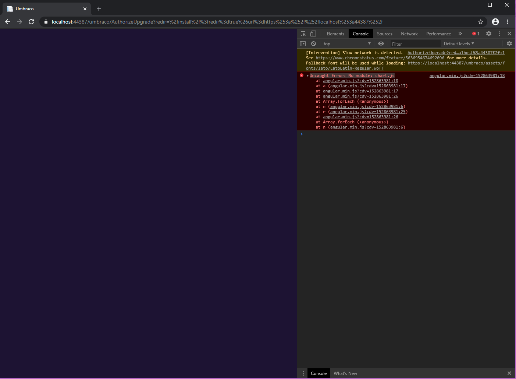516x379 pixels.
Task: Open the AuthorizeUpgrade source link in the warning
Action: click(x=456, y=53)
